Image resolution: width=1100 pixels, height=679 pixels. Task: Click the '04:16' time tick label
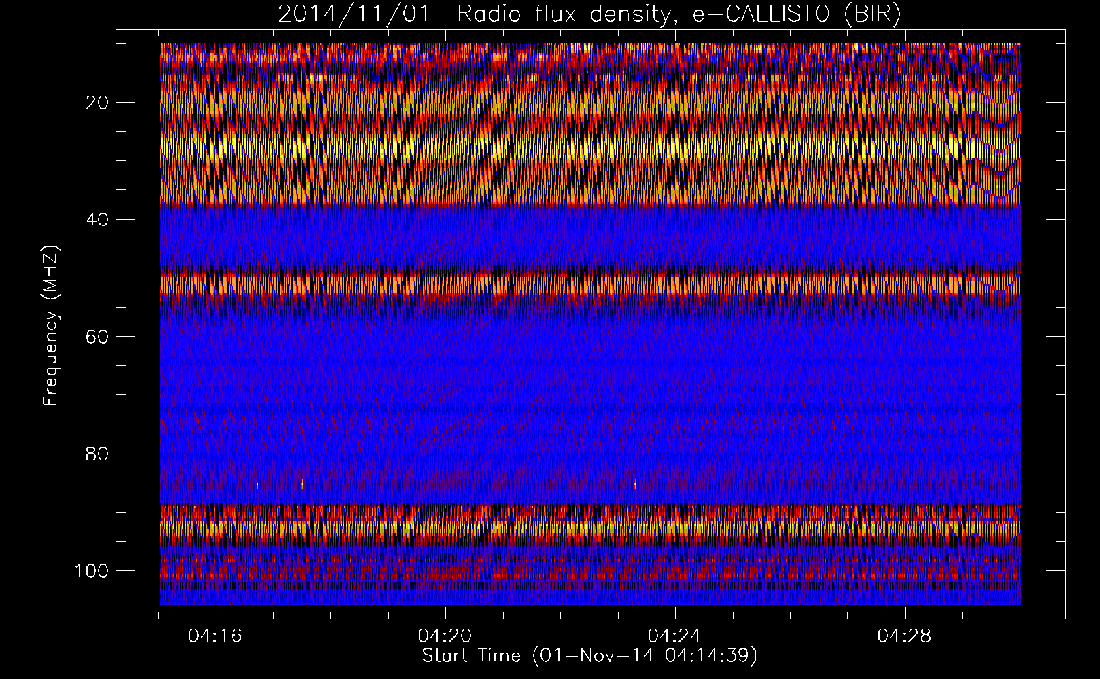[216, 636]
